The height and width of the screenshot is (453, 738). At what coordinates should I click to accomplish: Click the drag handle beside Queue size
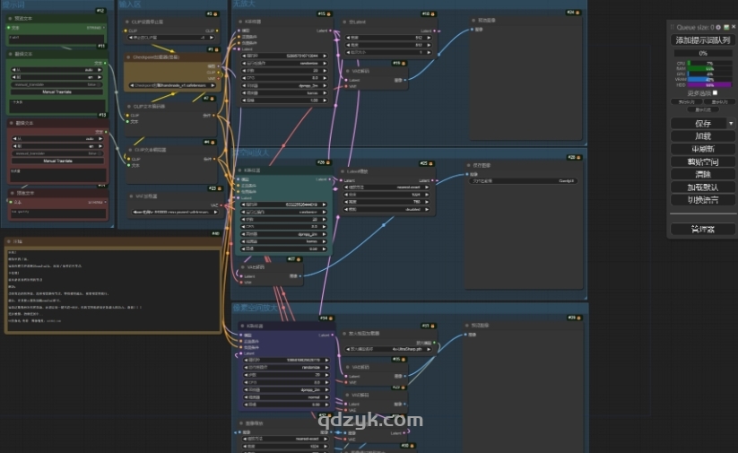point(673,28)
